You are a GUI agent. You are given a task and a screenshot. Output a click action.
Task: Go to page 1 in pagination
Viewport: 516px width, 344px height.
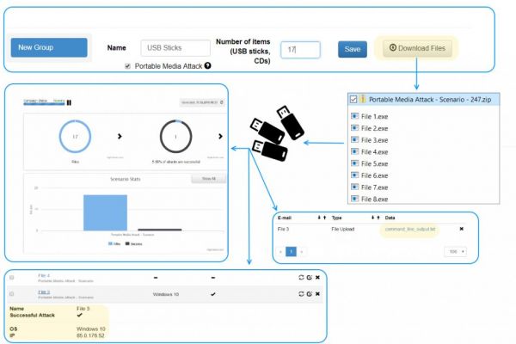[291, 252]
